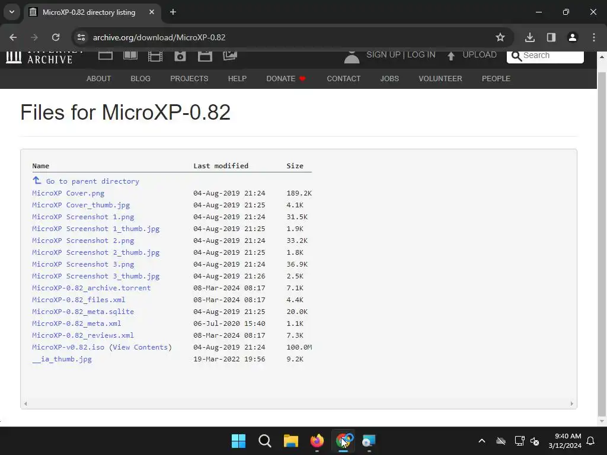Open MicroXP Screenshot 2.png
This screenshot has height=455, width=607.
pos(83,241)
